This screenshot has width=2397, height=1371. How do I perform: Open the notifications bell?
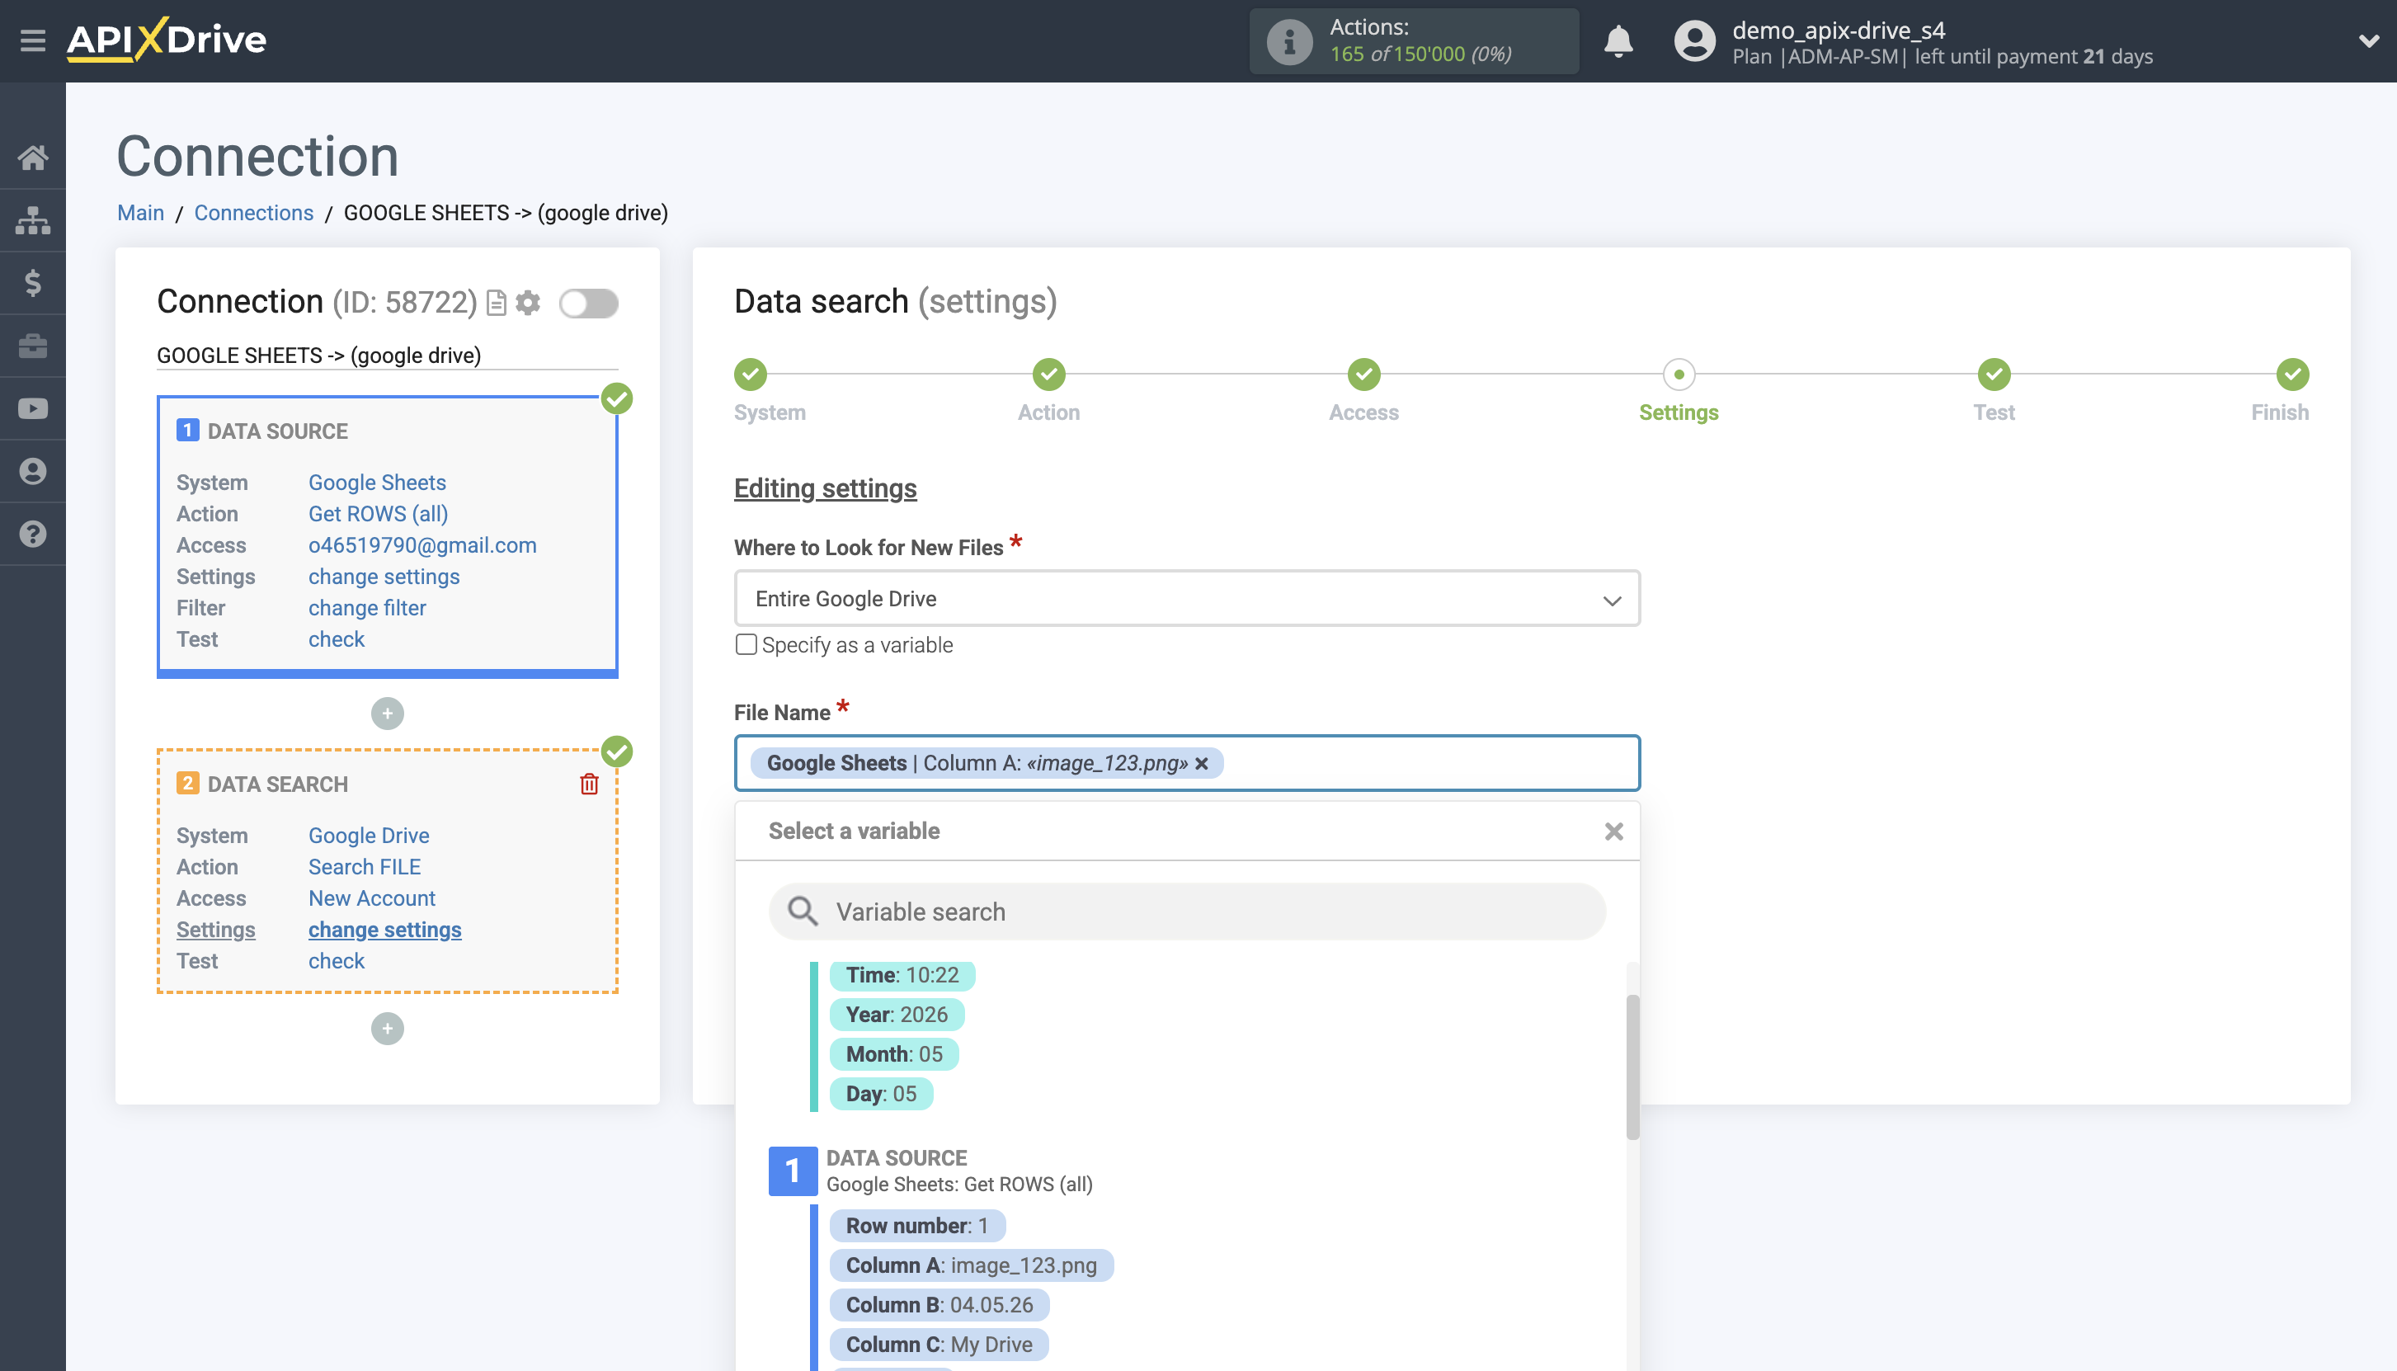(x=1618, y=41)
